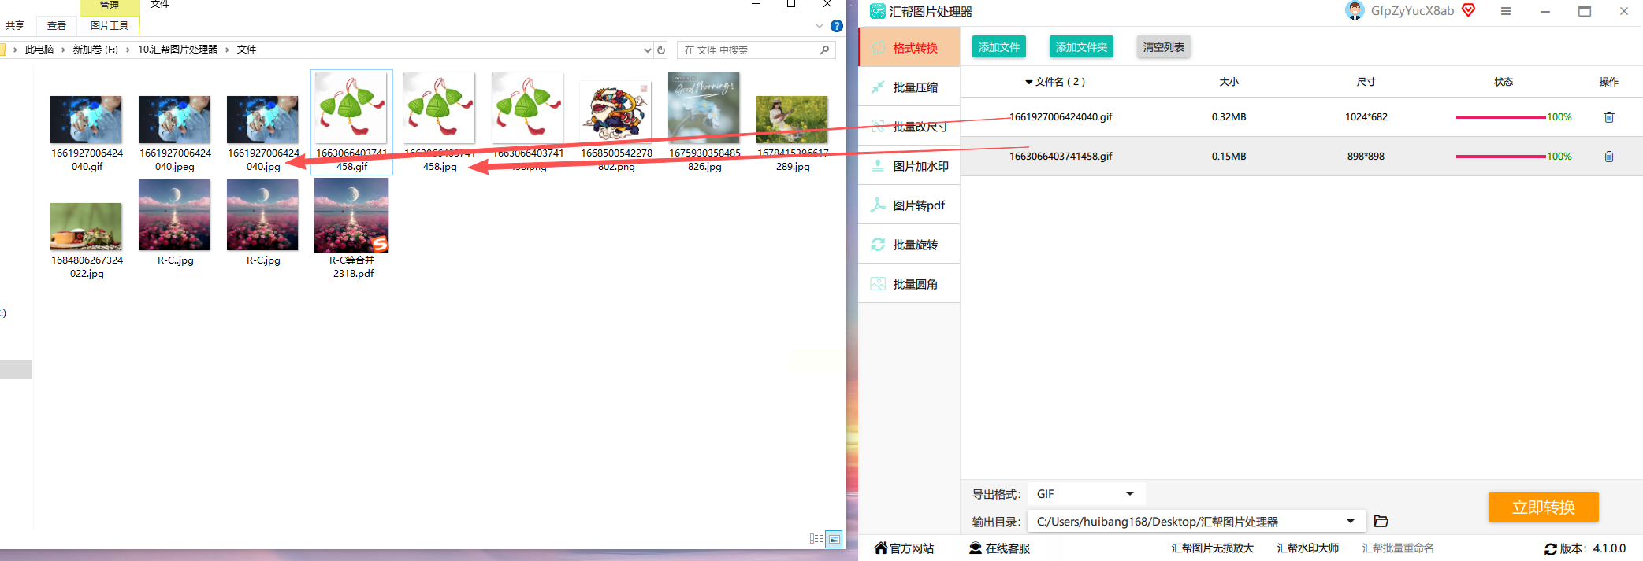Switch to large icons view in Explorer

point(834,539)
